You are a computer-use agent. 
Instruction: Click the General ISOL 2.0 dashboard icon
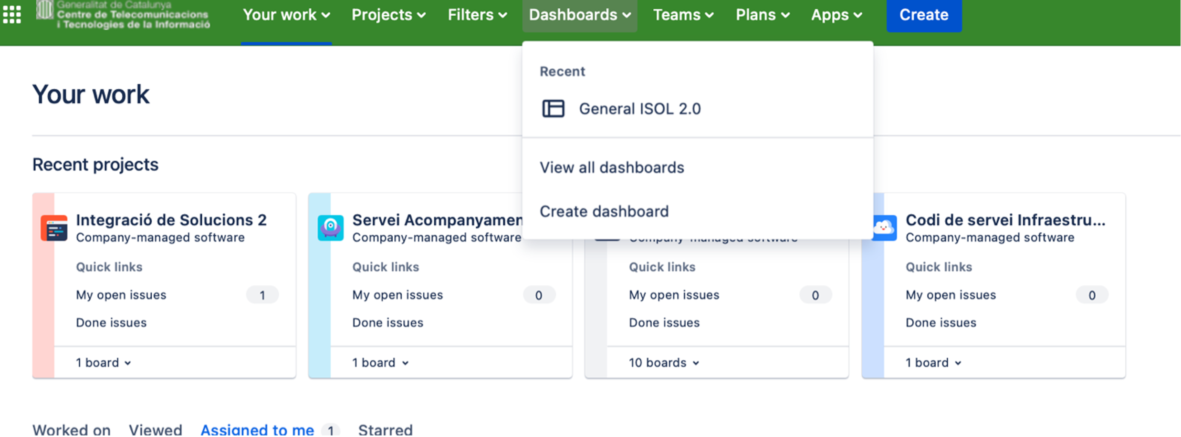click(x=553, y=109)
